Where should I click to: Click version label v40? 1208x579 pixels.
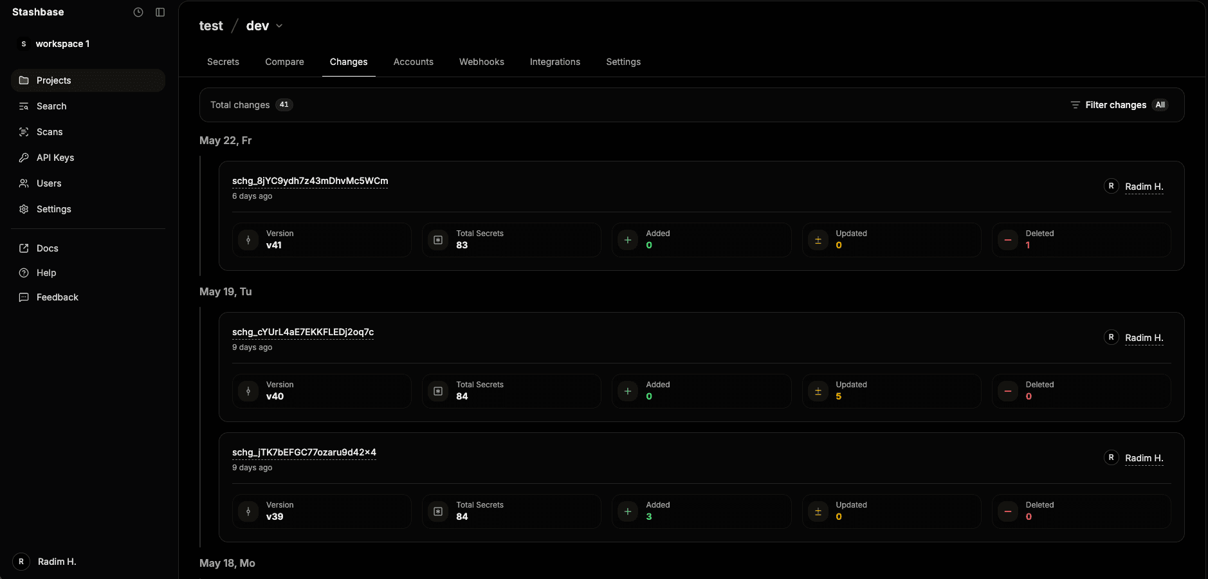pos(275,396)
